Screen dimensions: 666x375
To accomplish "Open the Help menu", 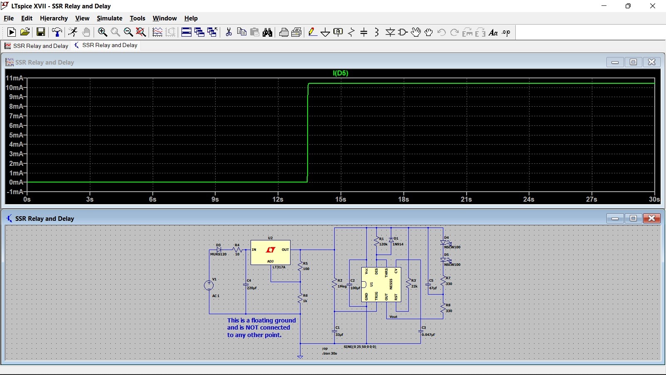I will tap(191, 18).
